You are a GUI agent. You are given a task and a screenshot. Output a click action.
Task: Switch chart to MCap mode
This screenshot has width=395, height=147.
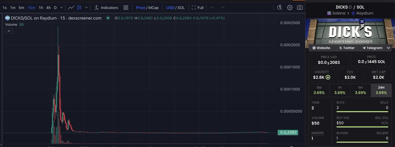[154, 7]
